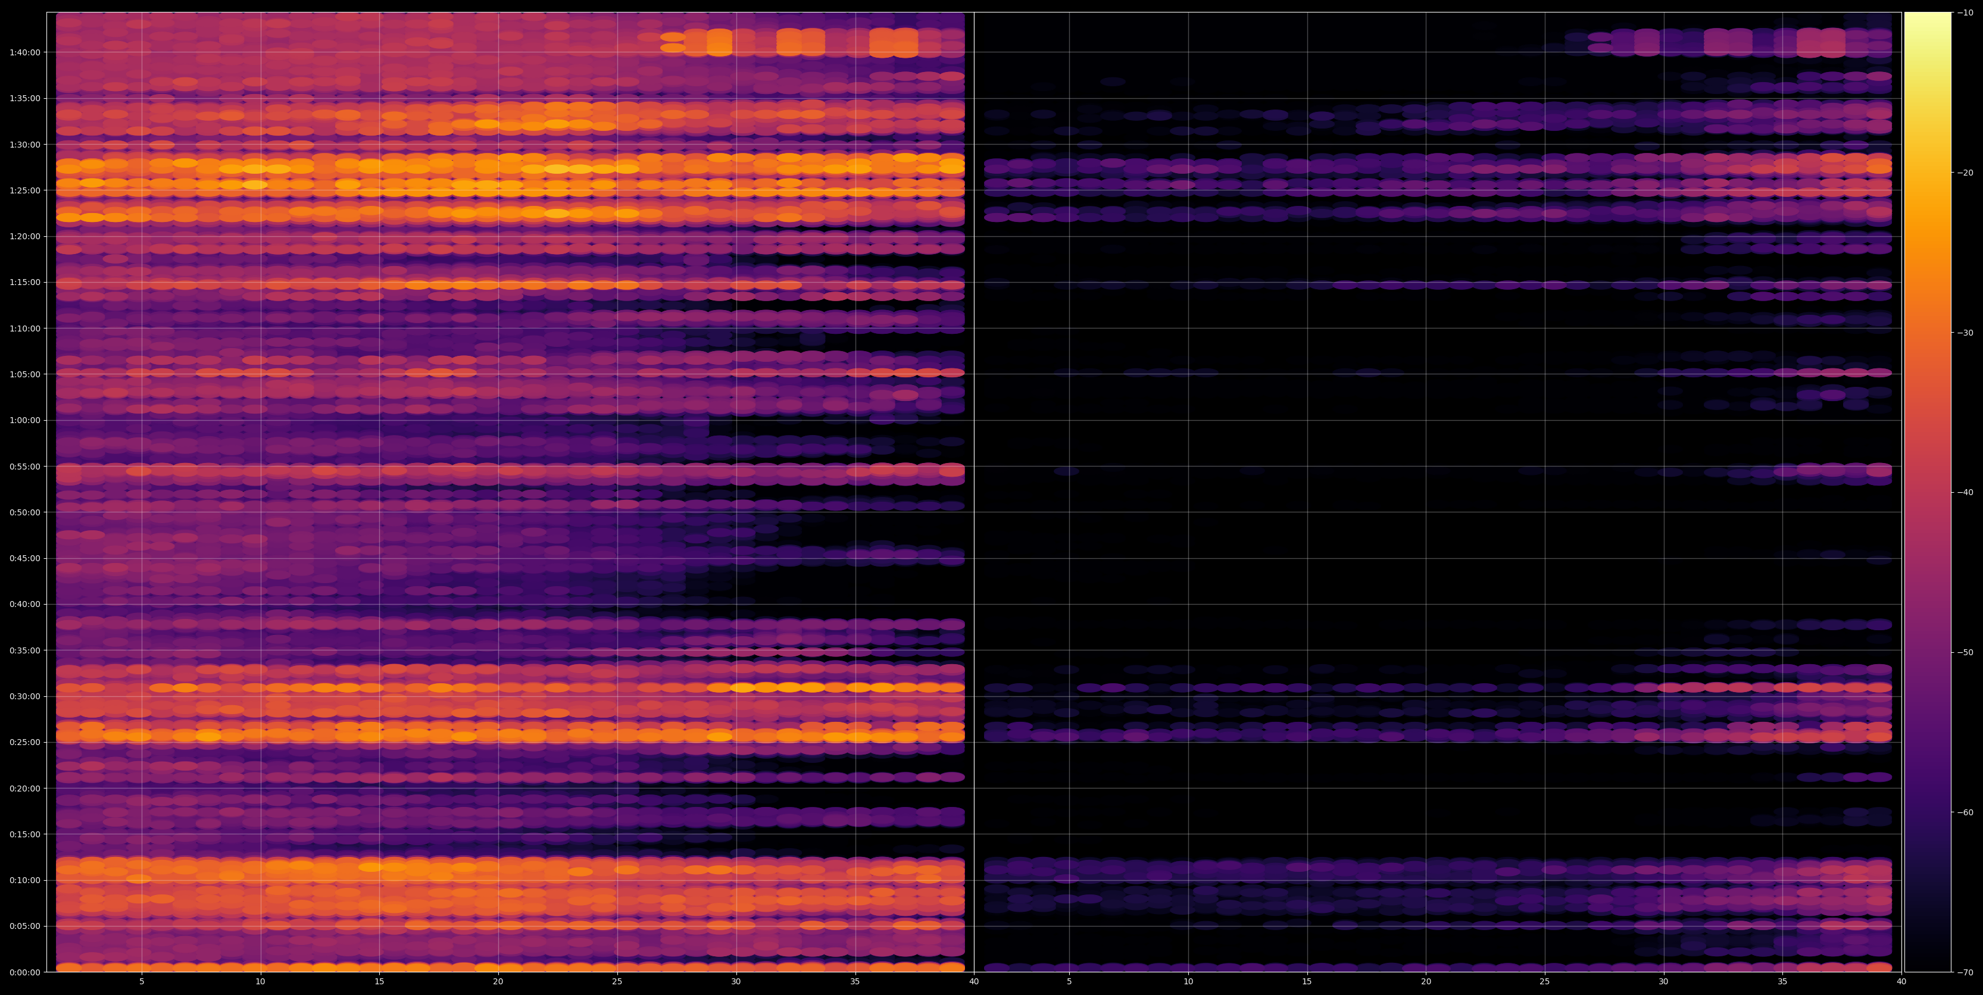Click the 0:25:00 y-axis tick label
Viewport: 1983px width, 995px height.
[x=24, y=742]
